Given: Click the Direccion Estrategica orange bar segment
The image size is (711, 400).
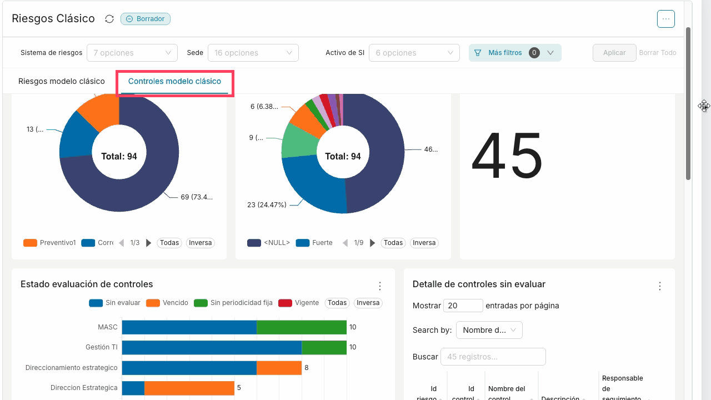Looking at the screenshot, I should [189, 388].
